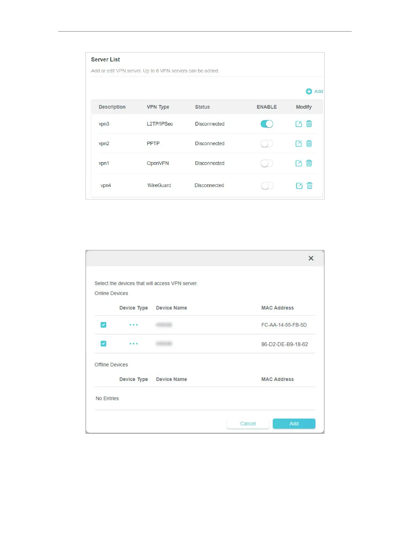This screenshot has width=410, height=543.
Task: Delete the vpn3 server entry
Action: pos(309,124)
